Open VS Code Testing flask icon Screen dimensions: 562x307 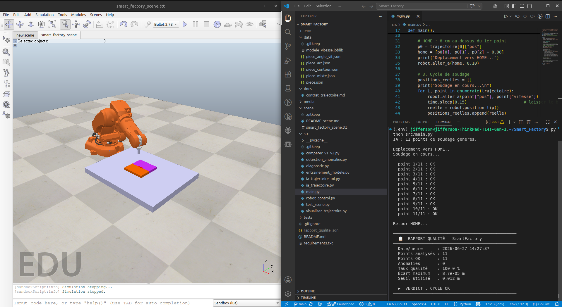pos(288,88)
